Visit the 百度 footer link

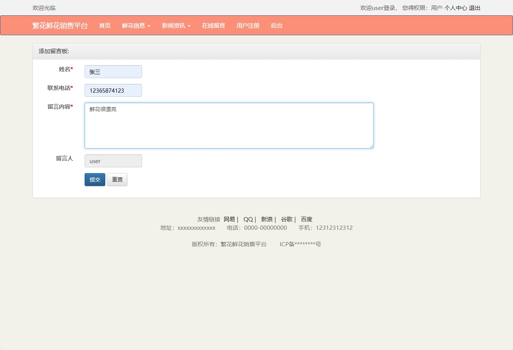[x=306, y=219]
